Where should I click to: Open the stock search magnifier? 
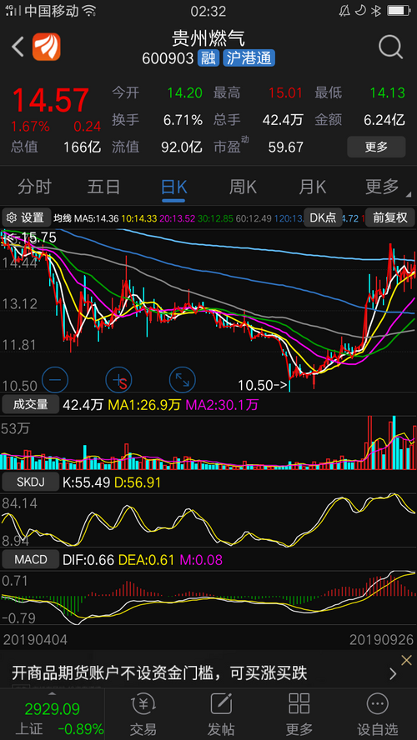[x=390, y=47]
